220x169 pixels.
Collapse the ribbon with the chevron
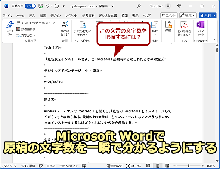coord(214,40)
